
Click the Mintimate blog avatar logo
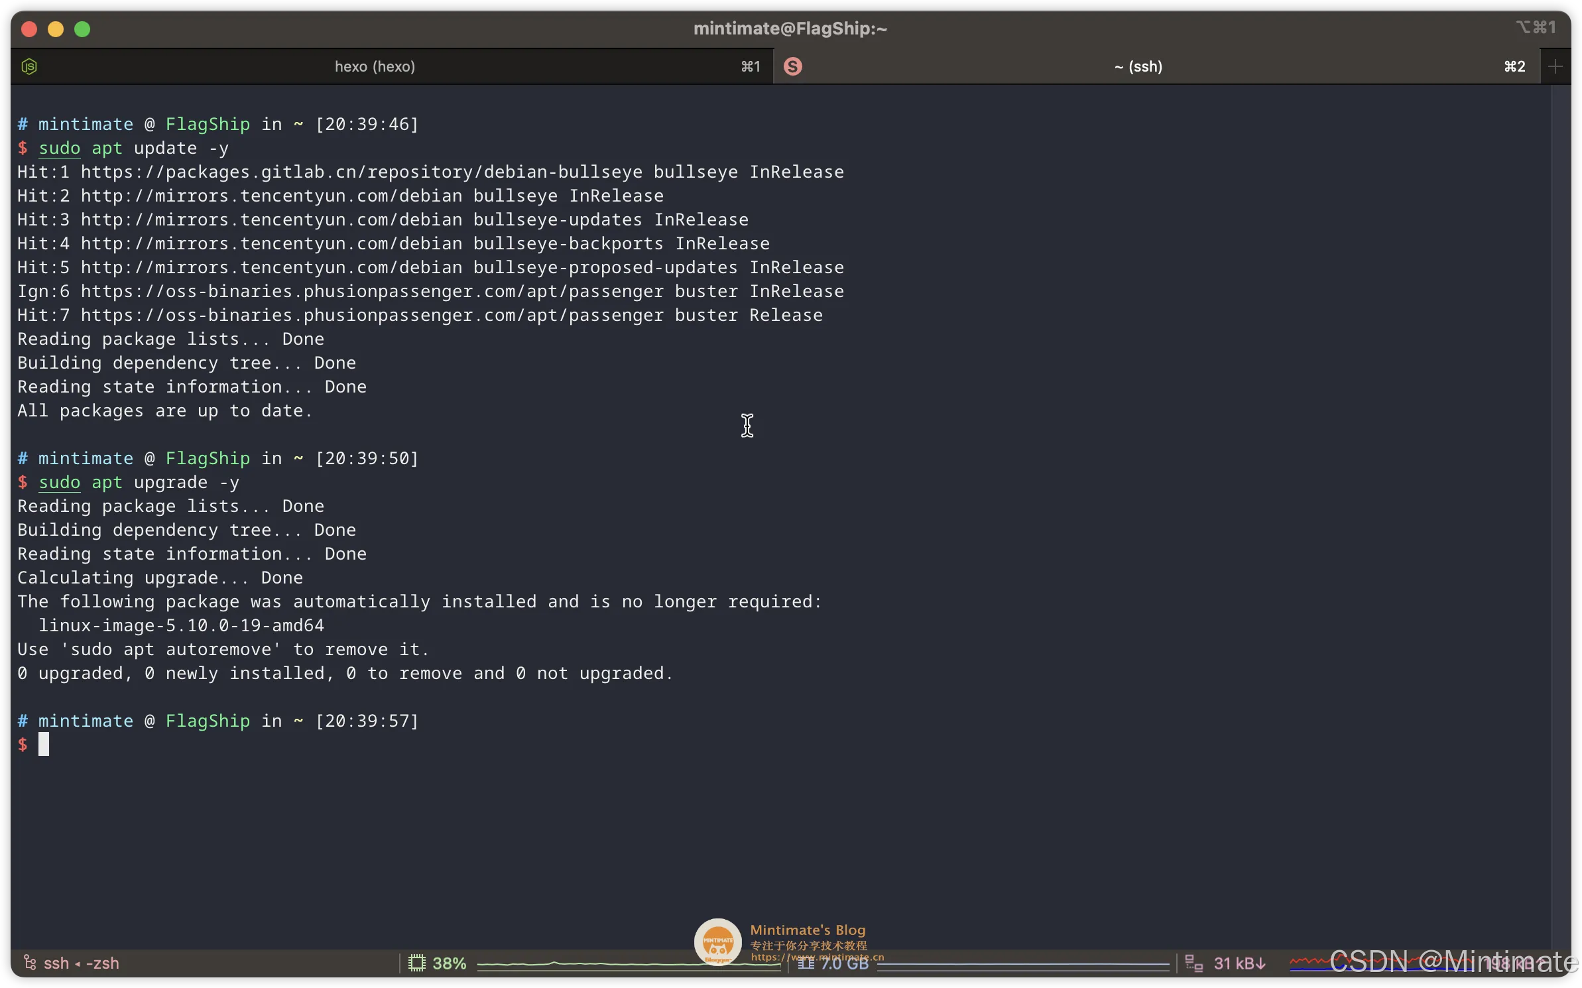tap(717, 942)
